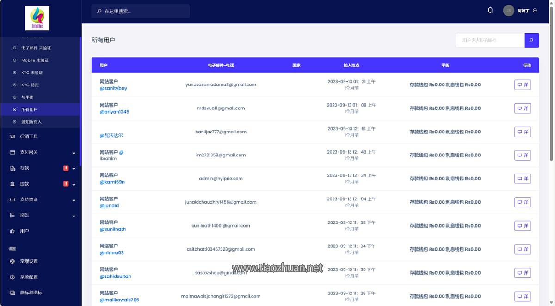
Task: Click the 存款 document icon
Action: [x=12, y=168]
